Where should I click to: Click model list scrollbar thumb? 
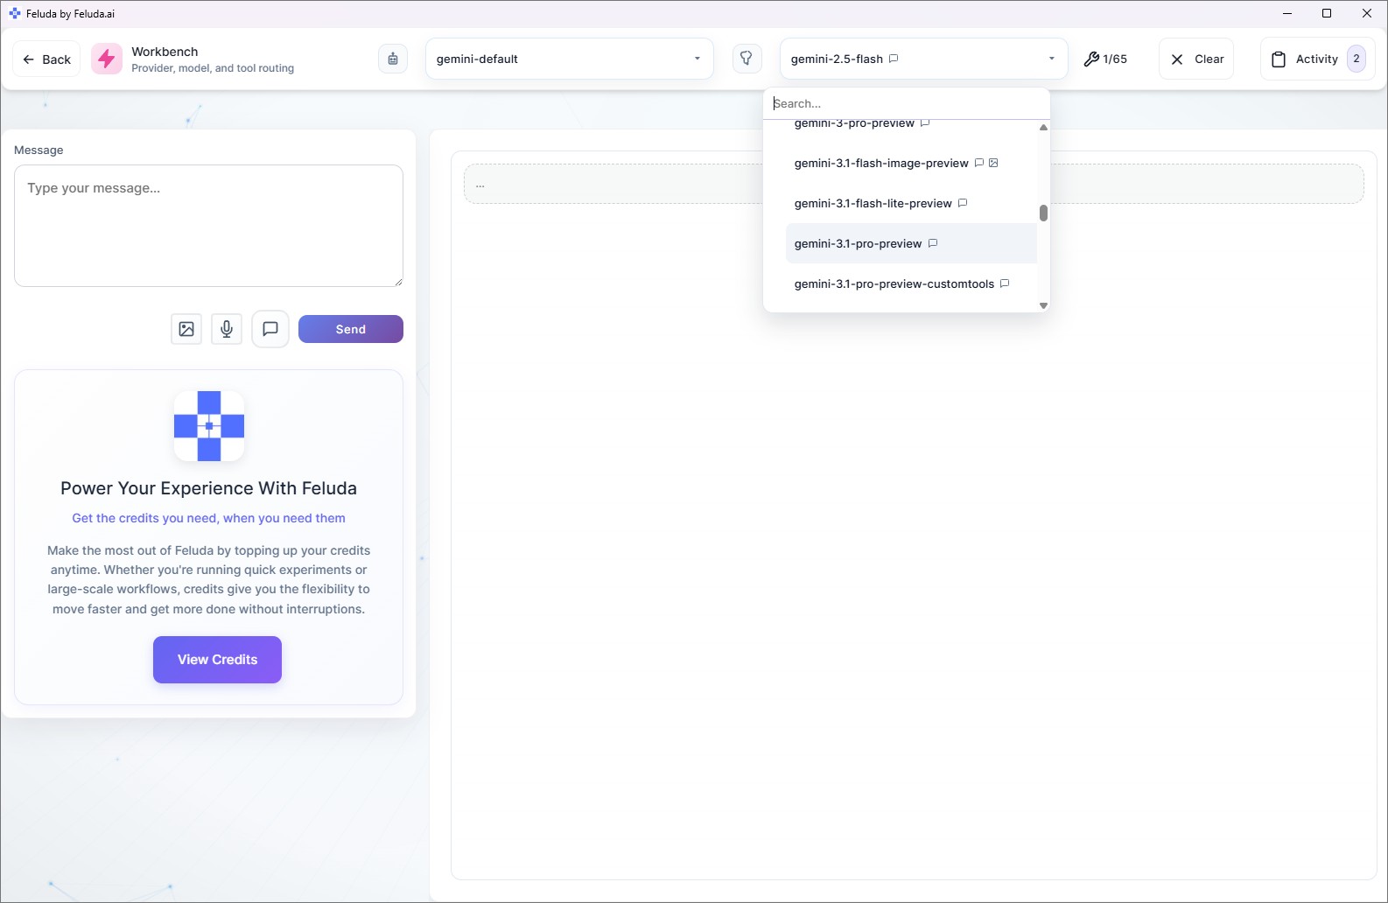[x=1043, y=213]
